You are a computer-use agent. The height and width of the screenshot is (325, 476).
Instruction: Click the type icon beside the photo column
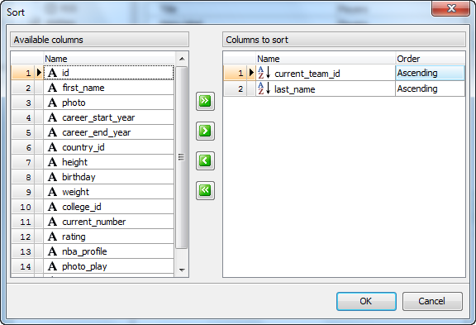53,103
